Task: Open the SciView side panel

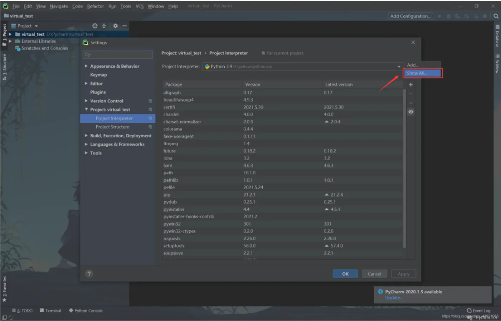Action: point(497,63)
